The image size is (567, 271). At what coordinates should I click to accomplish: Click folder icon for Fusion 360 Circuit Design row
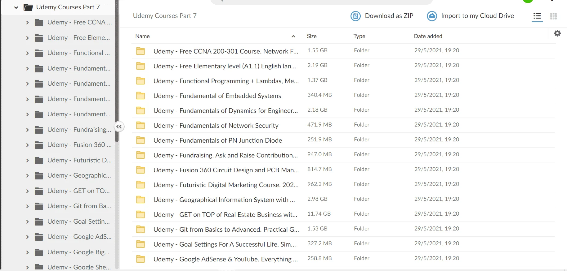[141, 170]
